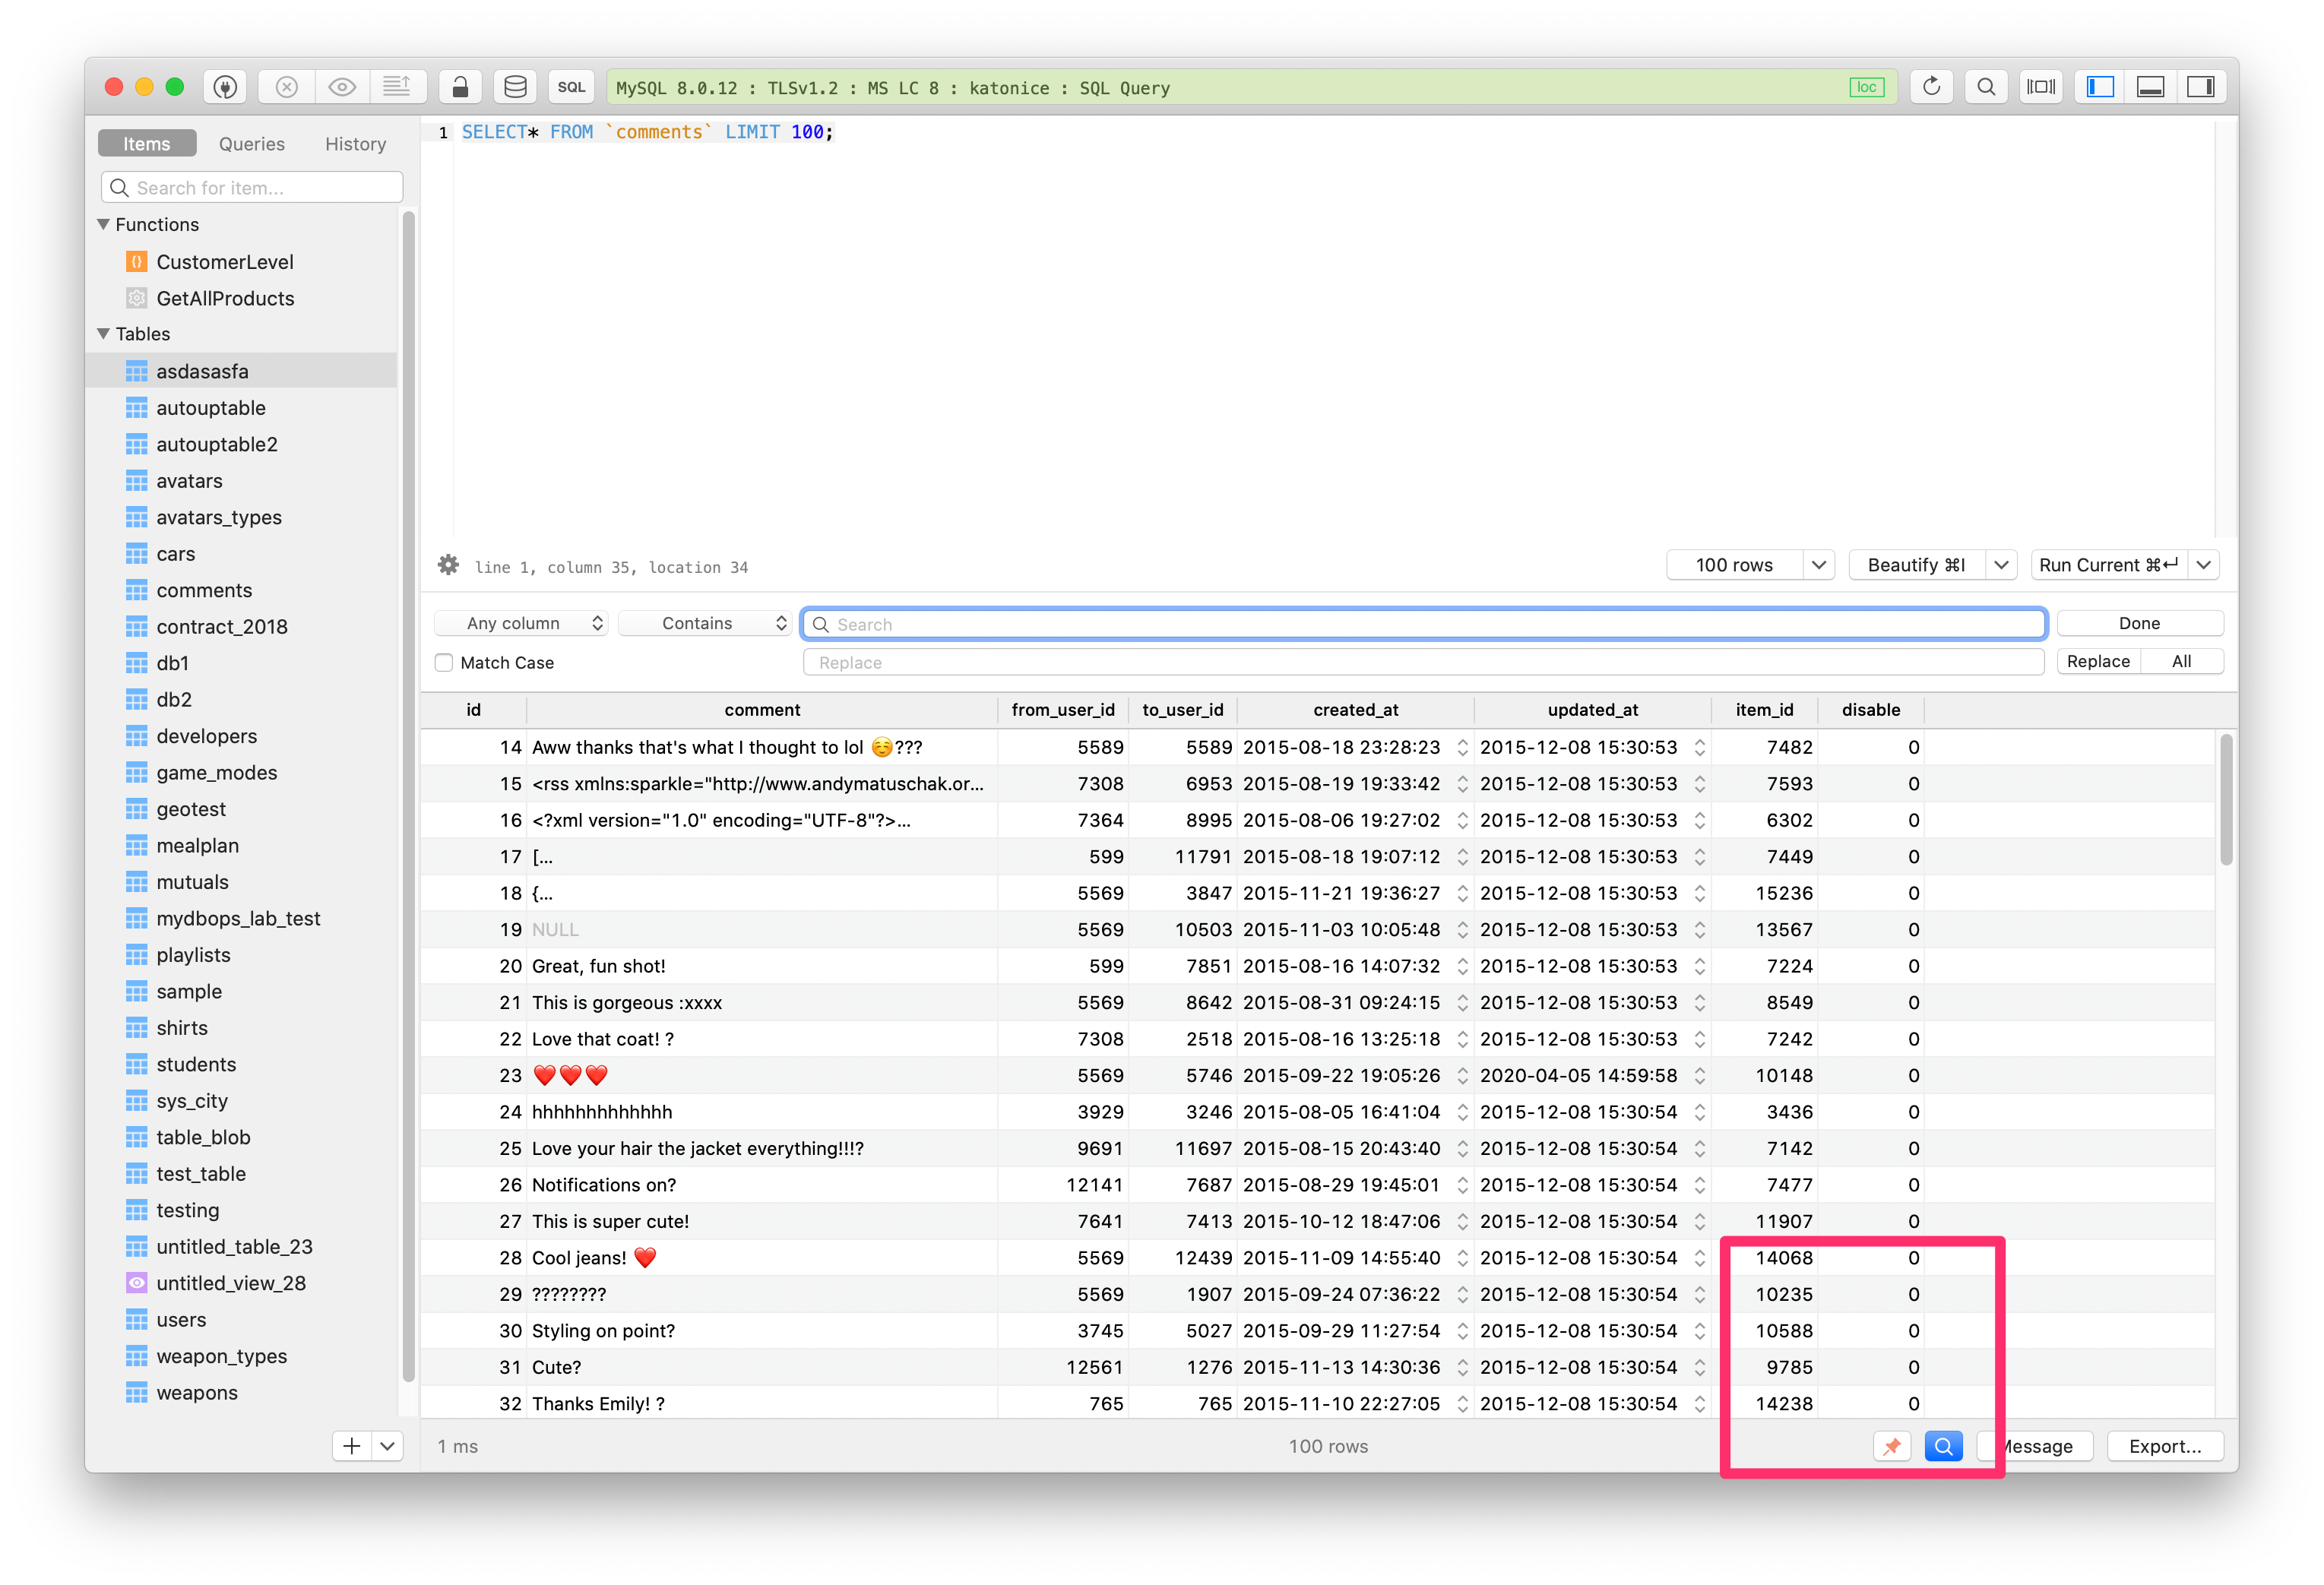Open a new database connection via plug icon
Image resolution: width=2324 pixels, height=1585 pixels.
point(225,87)
